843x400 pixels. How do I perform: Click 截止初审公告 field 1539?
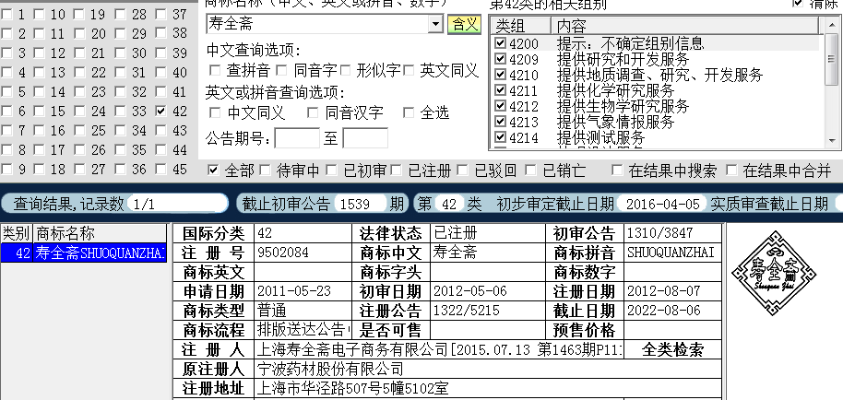pos(361,204)
